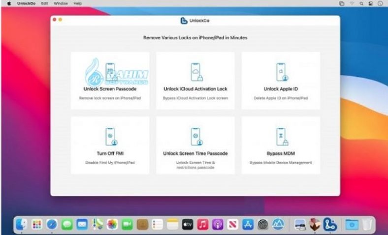This screenshot has height=235, width=388.
Task: Open the UnlockGo application menu
Action: [26, 3]
